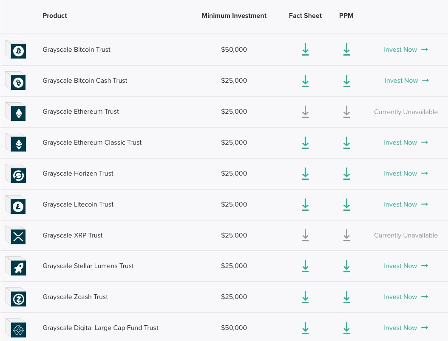Image resolution: width=448 pixels, height=341 pixels.
Task: Download Zcash Trust PPM document
Action: 346,297
